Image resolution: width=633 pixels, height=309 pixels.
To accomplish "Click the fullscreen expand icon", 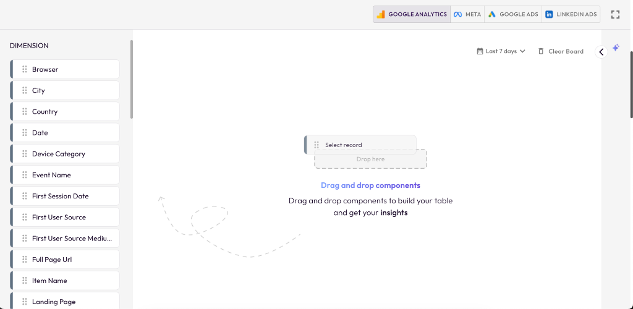I will (615, 14).
